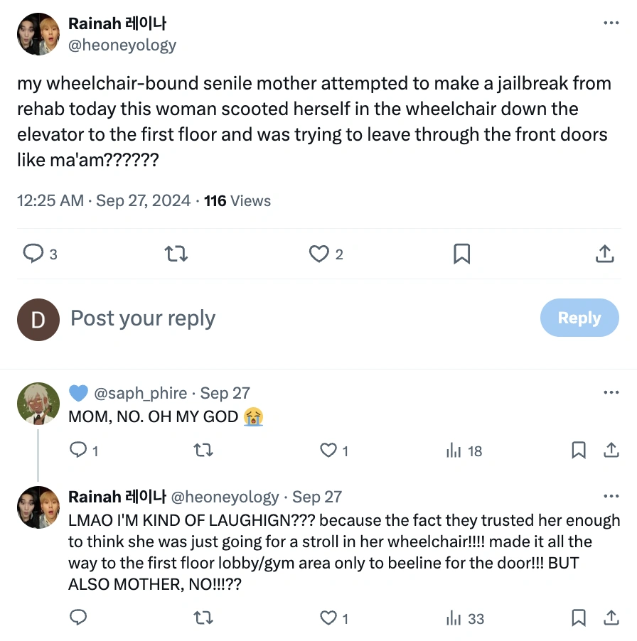This screenshot has width=637, height=641.
Task: Share the main tweet
Action: (604, 254)
